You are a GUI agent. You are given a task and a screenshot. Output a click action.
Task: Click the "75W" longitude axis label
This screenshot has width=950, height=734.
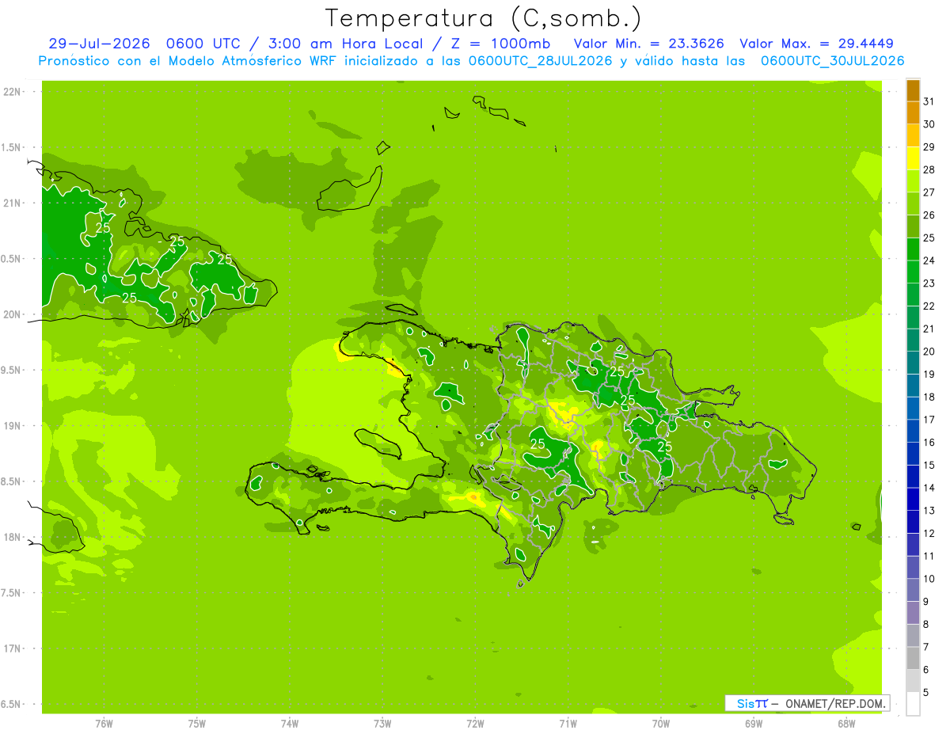point(197,723)
